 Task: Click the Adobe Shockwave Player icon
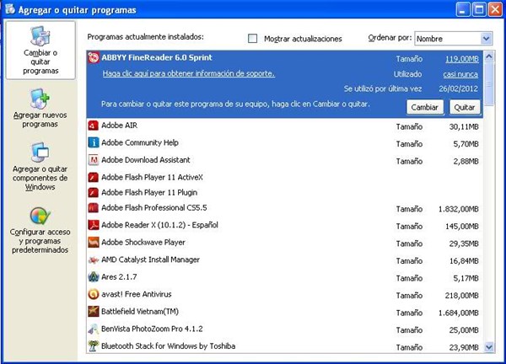[94, 243]
